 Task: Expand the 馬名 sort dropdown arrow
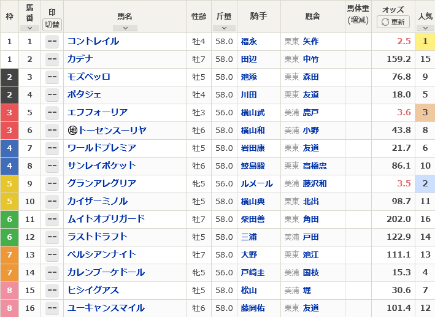click(x=125, y=28)
